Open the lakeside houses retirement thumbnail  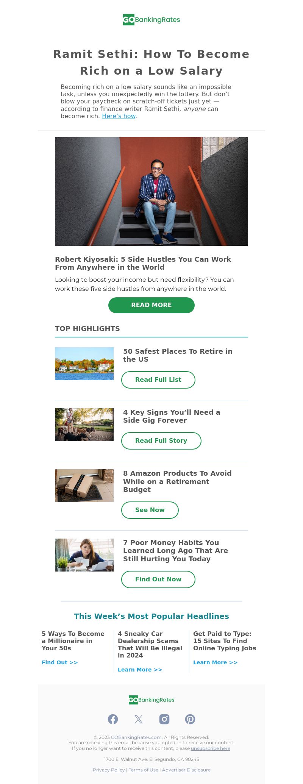click(x=84, y=364)
